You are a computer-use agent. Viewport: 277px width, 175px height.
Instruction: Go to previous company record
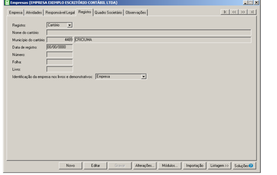click(x=234, y=12)
